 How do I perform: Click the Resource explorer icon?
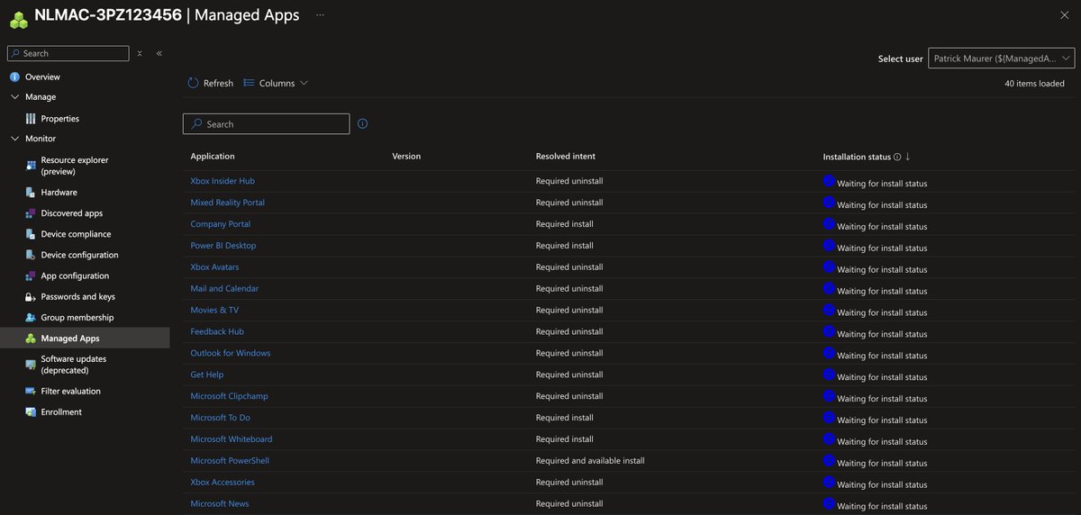point(31,166)
